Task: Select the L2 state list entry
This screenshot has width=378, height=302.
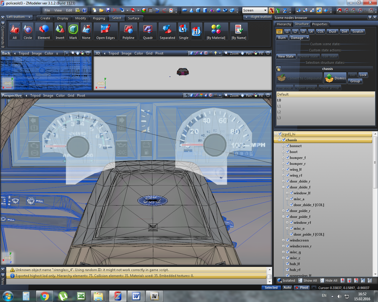Action: point(279,112)
